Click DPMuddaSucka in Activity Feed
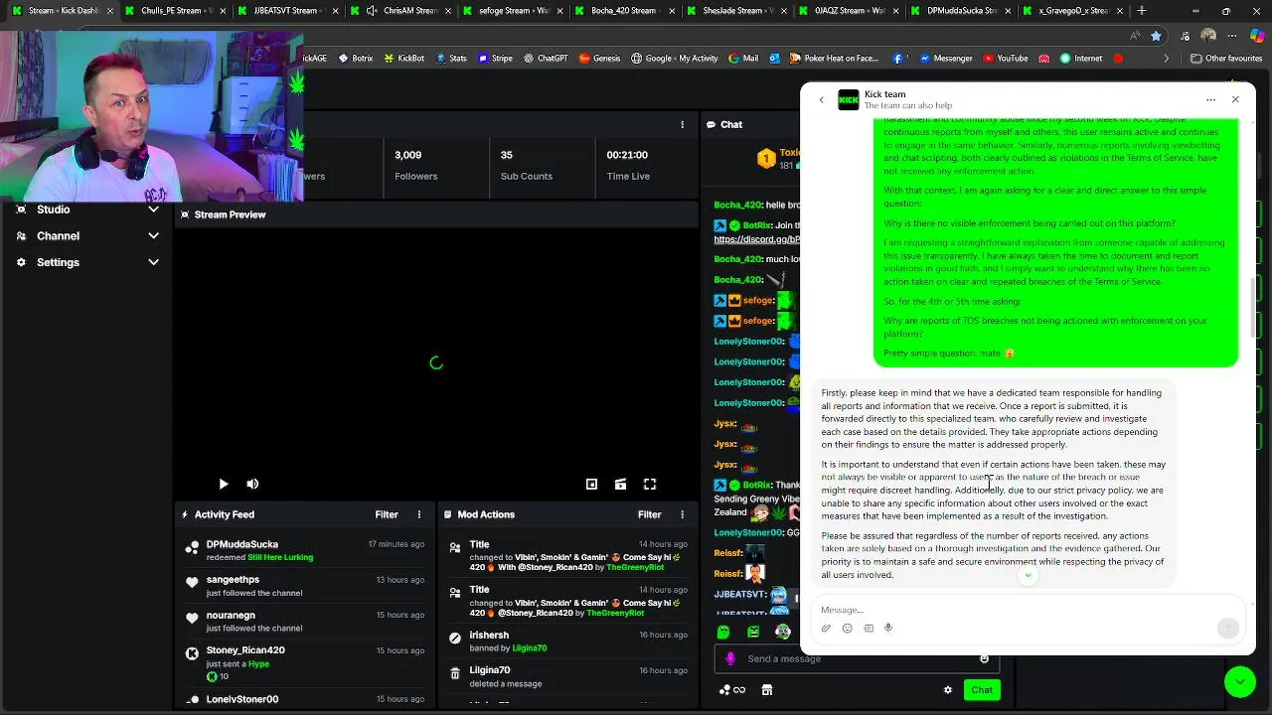Viewport: 1272px width, 715px height. 242,544
